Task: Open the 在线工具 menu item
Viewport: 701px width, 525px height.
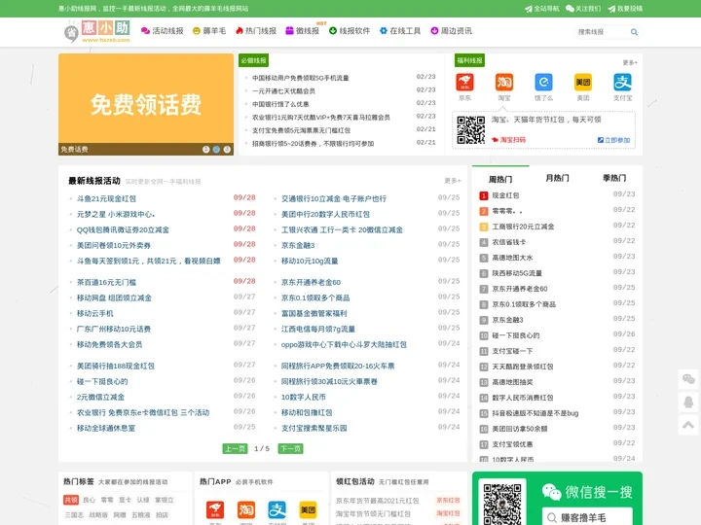Action: coord(400,31)
